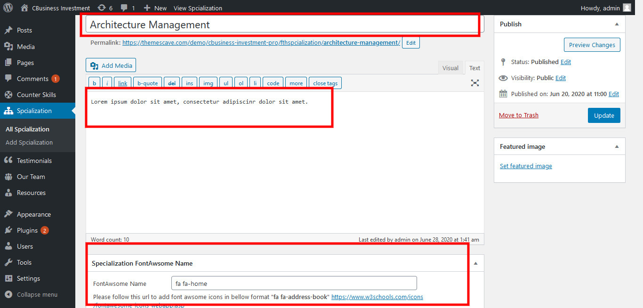Screen dimensions: 643x308
Task: Click the home icon beside CBusiness Investment
Action: point(24,8)
